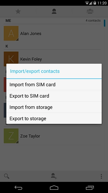Select Import from storage option
The height and width of the screenshot is (193, 108).
click(x=54, y=107)
